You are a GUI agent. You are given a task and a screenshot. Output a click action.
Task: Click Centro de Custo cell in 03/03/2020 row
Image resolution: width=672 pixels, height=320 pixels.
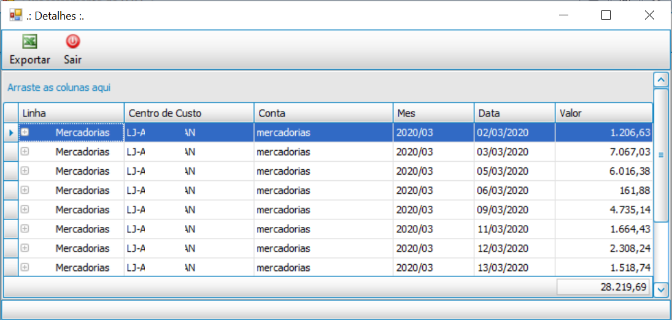pyautogui.click(x=189, y=152)
